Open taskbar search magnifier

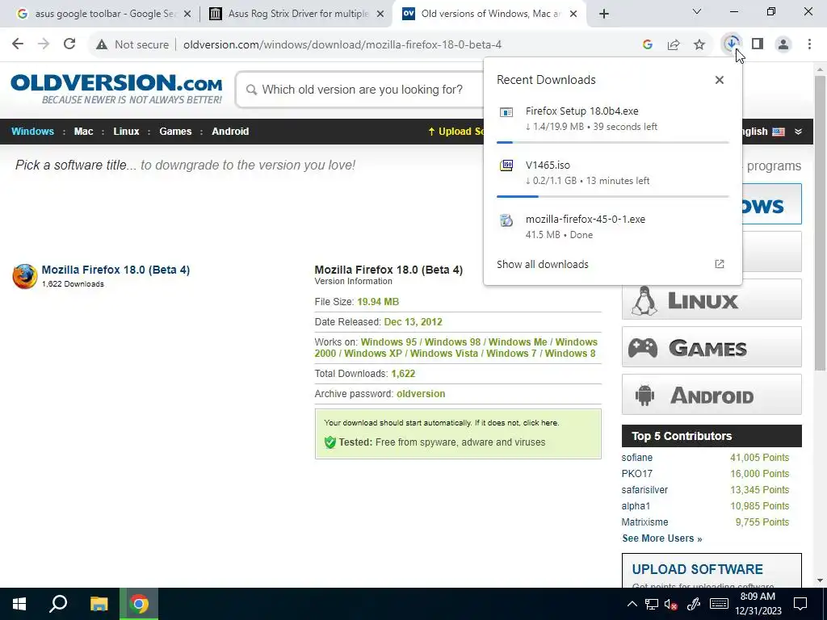pyautogui.click(x=58, y=604)
